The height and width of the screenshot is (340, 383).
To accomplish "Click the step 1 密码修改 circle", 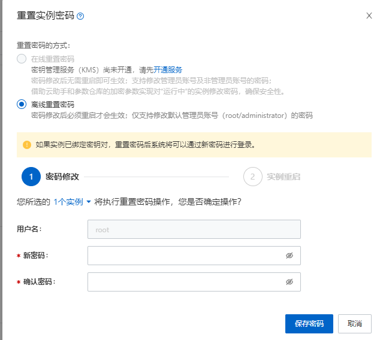I will 31,177.
